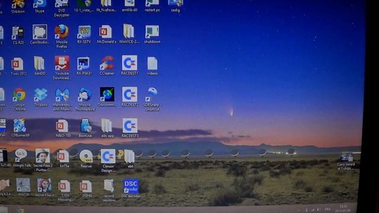
Task: Launch Google Chrome from the desktop
Action: (20, 99)
